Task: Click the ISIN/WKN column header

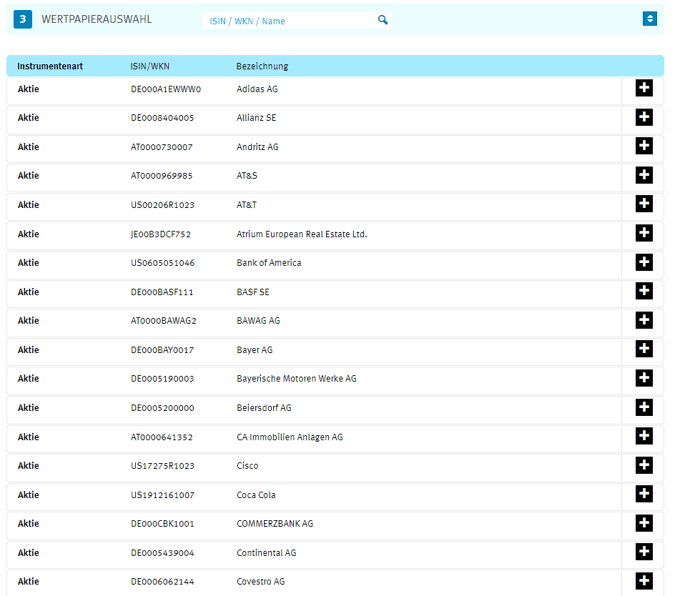Action: pyautogui.click(x=150, y=66)
